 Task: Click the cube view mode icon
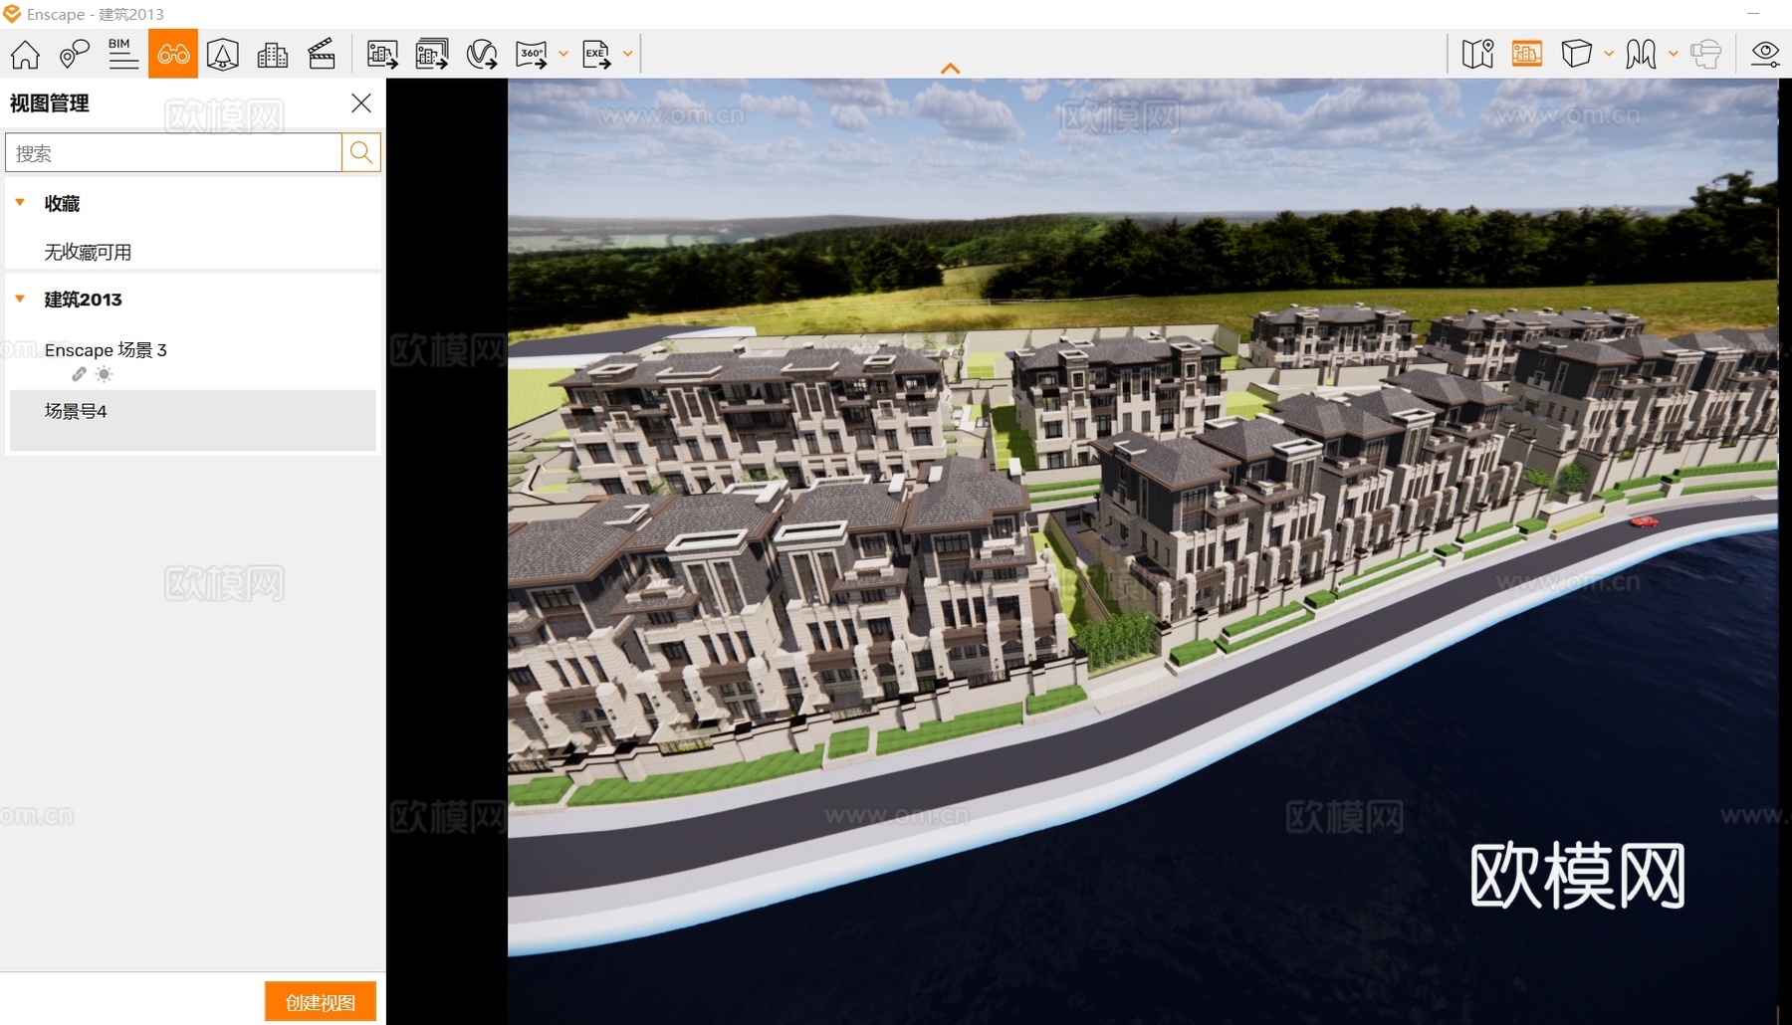click(1576, 54)
